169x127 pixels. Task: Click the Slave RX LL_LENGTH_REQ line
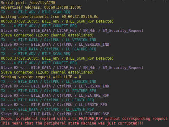point(54,105)
